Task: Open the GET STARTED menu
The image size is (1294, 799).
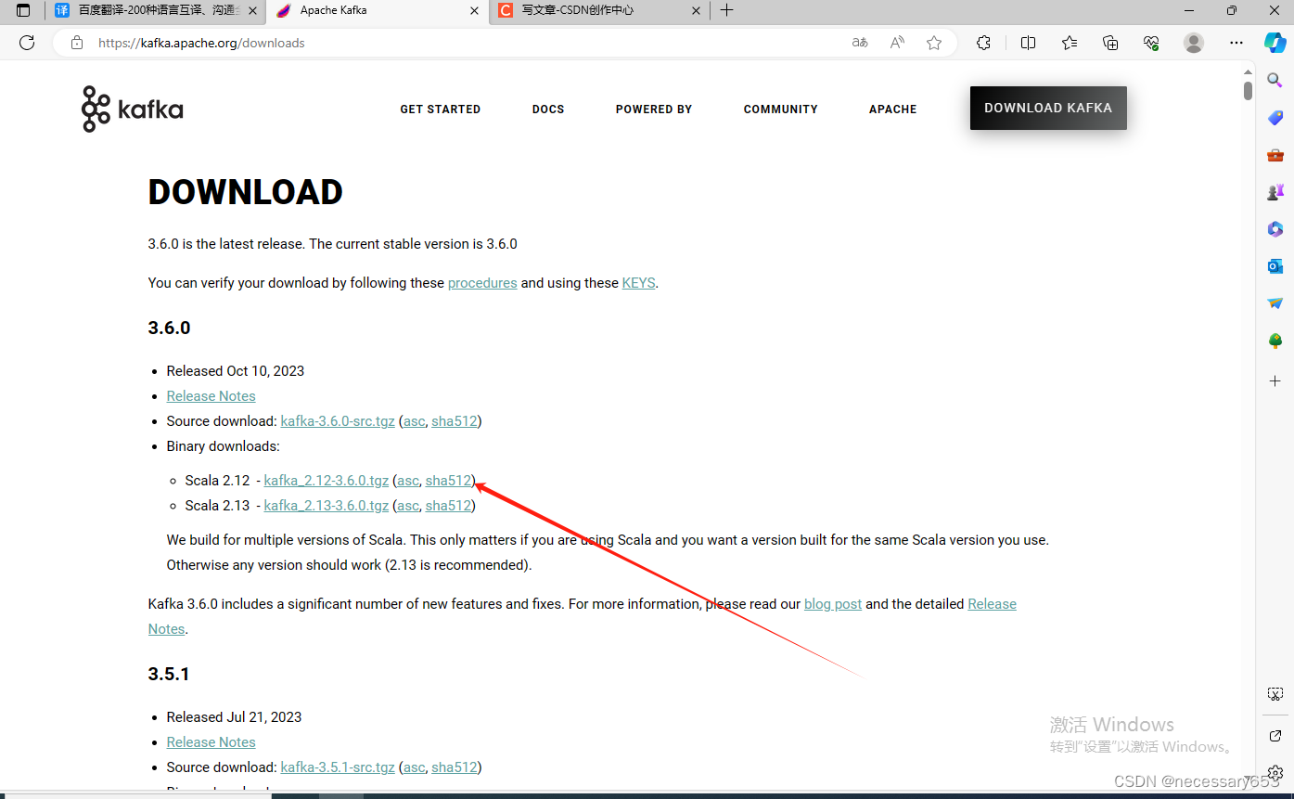Action: point(441,110)
